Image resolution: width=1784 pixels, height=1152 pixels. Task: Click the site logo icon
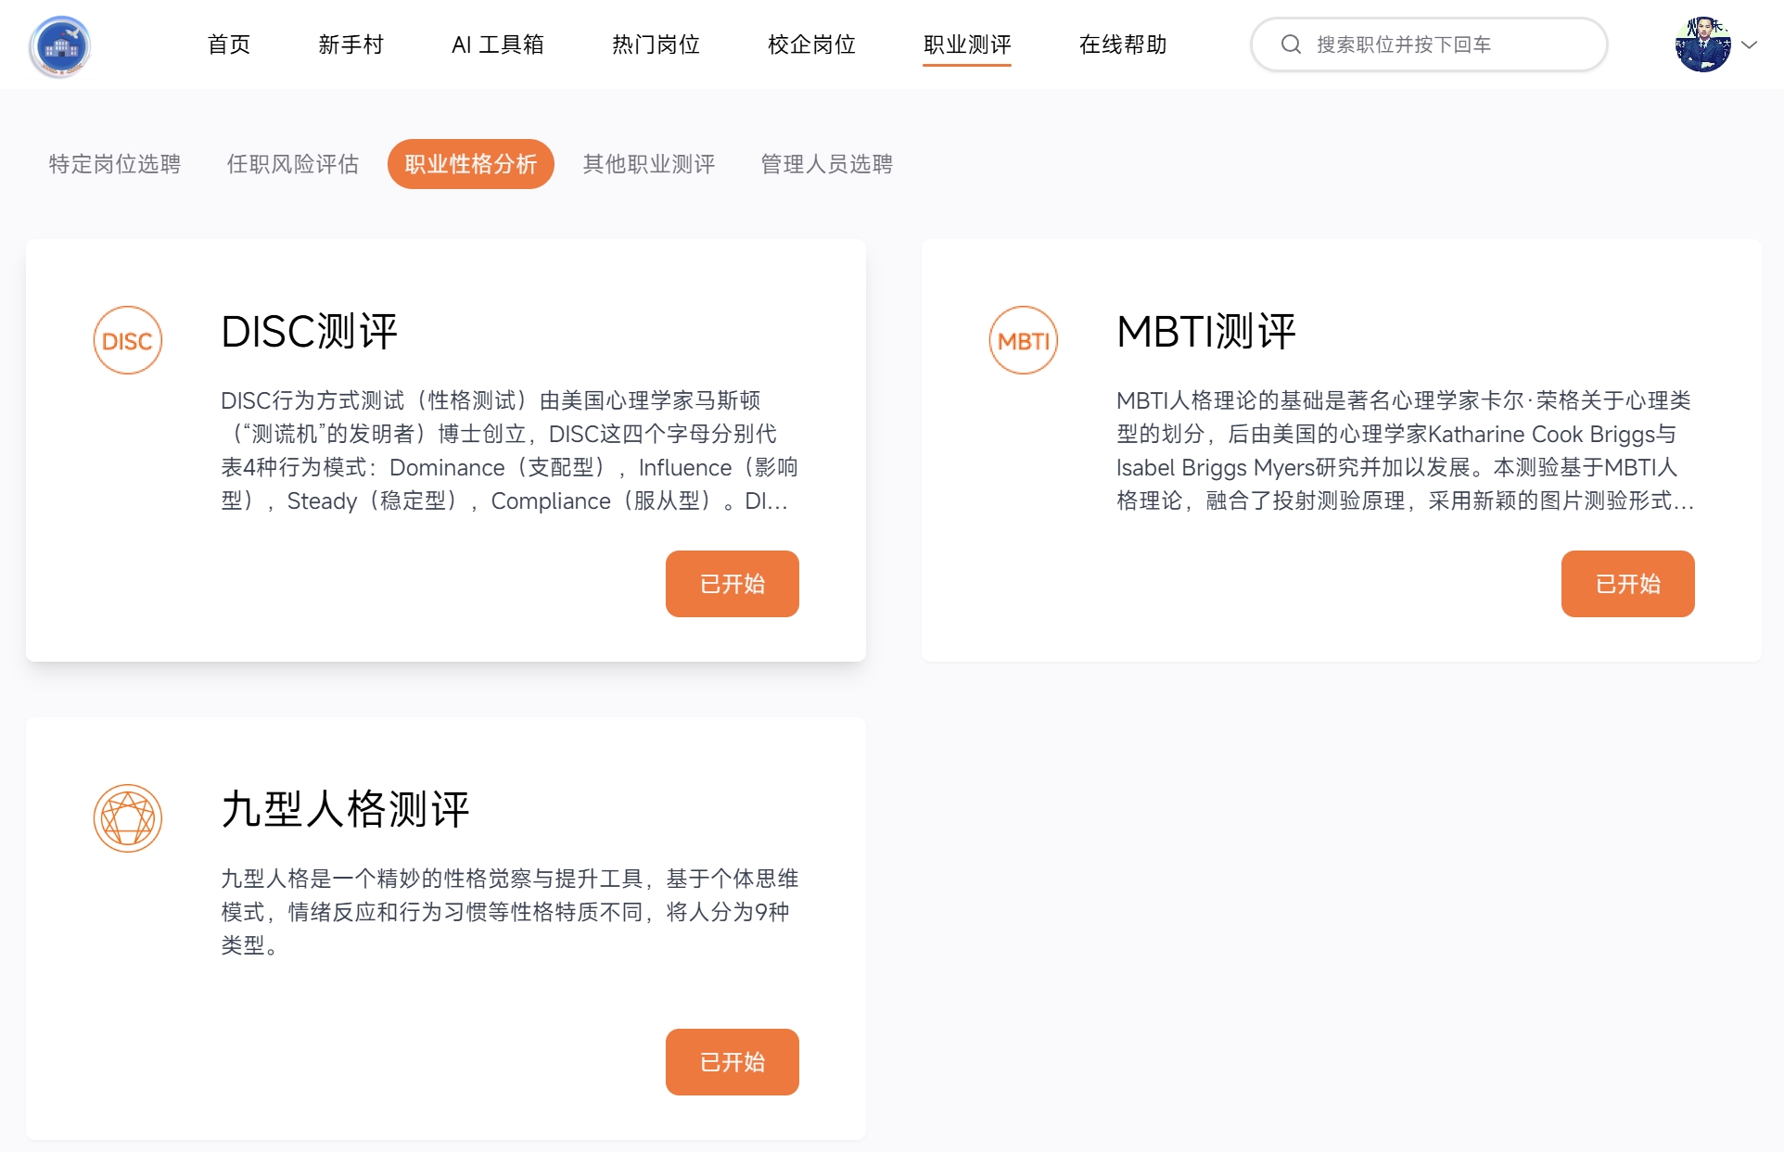[60, 45]
